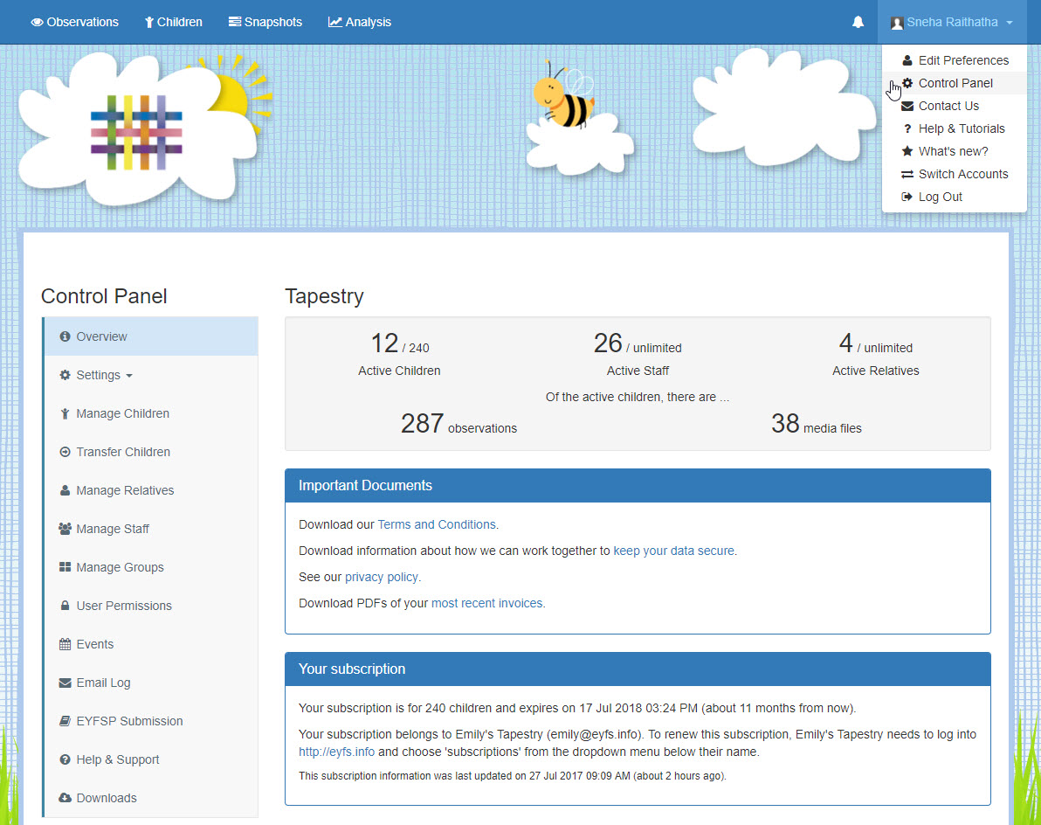
Task: Open the most recent invoices link
Action: [486, 603]
